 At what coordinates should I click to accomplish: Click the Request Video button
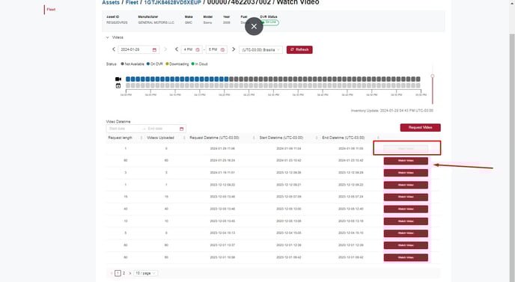coord(421,127)
